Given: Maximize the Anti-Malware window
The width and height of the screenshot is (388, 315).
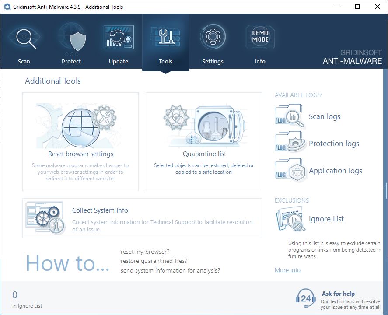Looking at the screenshot, I should [x=357, y=7].
